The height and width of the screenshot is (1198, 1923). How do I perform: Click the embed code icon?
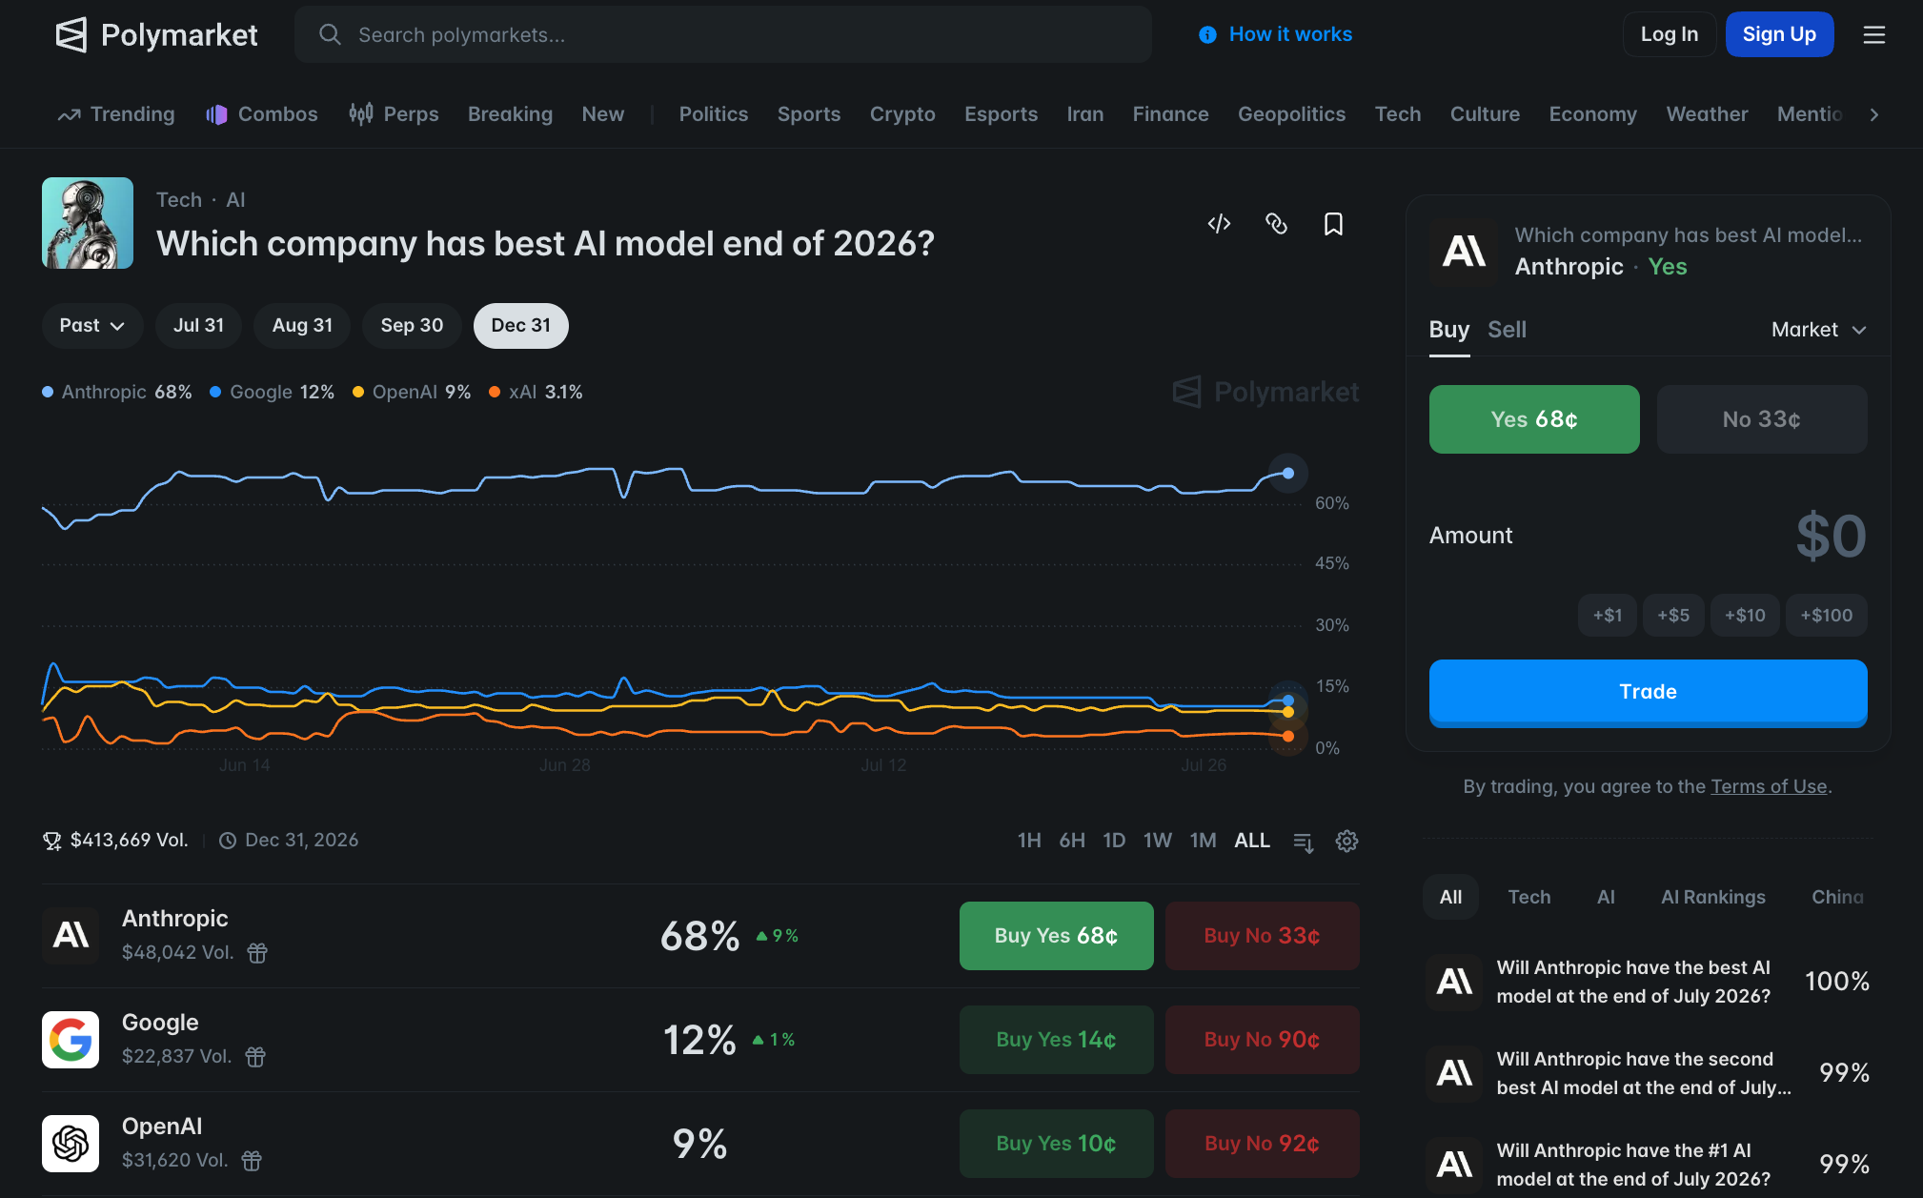click(1219, 224)
